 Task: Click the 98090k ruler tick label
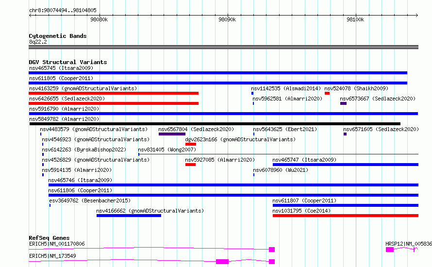click(227, 19)
